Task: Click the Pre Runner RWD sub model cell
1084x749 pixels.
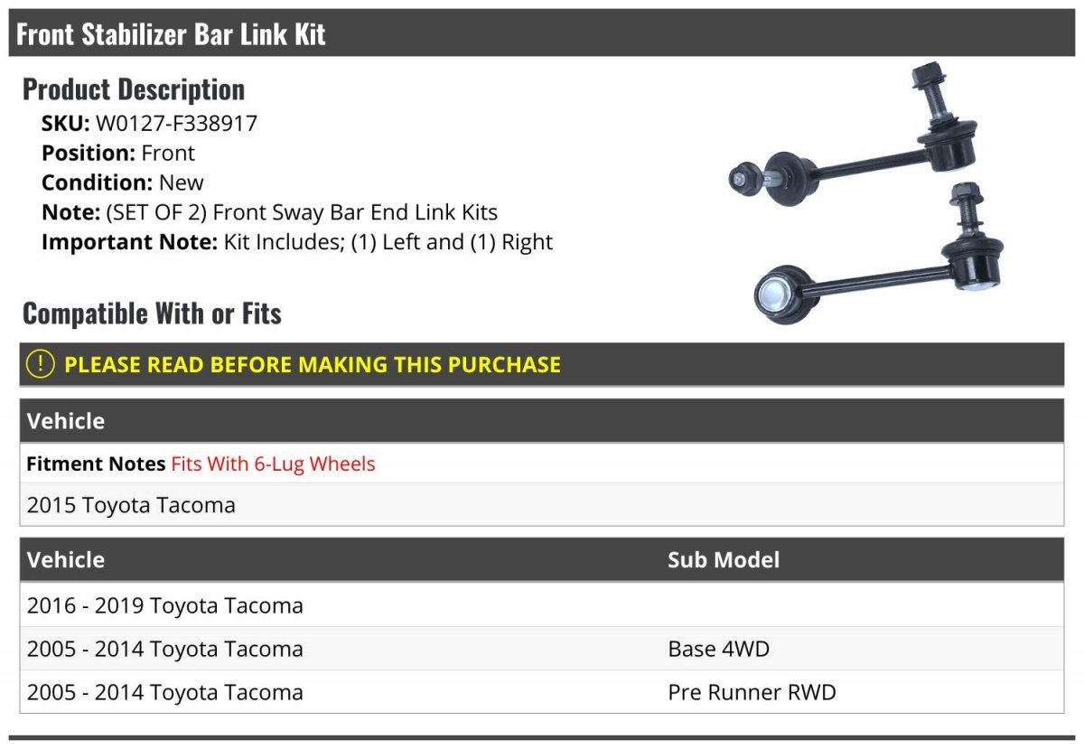Action: coord(752,693)
